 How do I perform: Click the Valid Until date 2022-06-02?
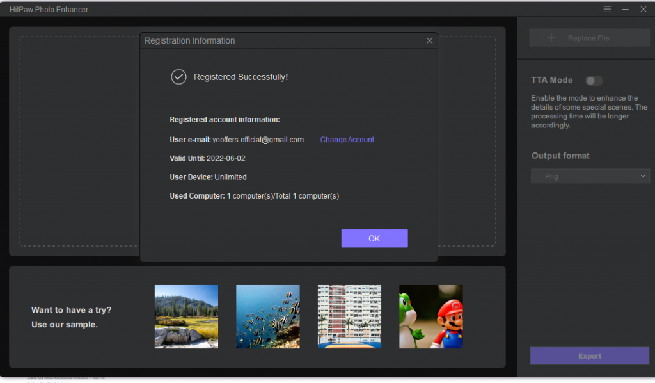tap(226, 158)
